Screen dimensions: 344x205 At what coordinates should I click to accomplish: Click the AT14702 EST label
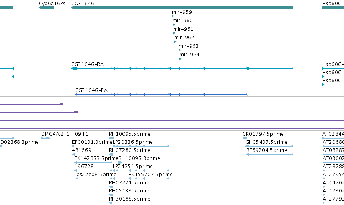pyautogui.click(x=333, y=183)
